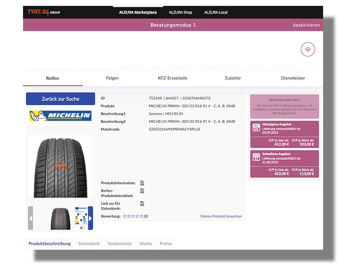Select the EU energy label thumbnail
The width and height of the screenshot is (361, 271).
click(81, 218)
